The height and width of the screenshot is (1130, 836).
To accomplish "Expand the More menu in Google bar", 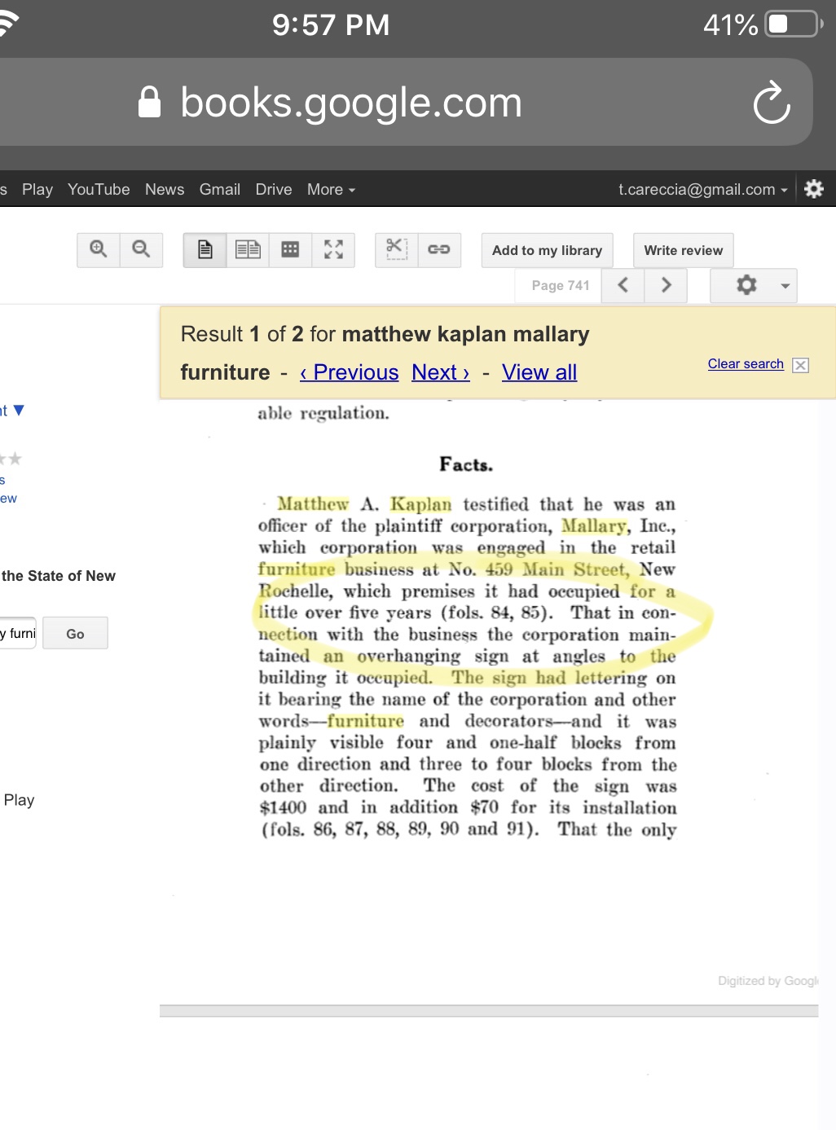I will [x=331, y=190].
